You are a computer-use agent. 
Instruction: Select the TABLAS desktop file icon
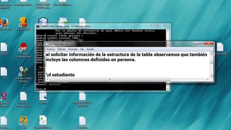point(4,47)
